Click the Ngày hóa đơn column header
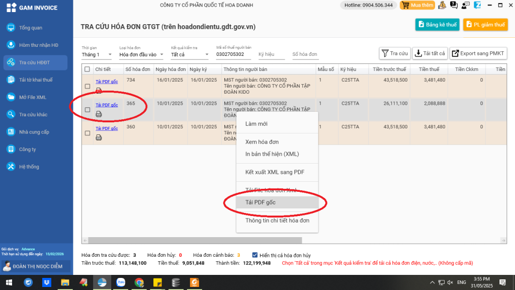This screenshot has width=515, height=290. [171, 69]
